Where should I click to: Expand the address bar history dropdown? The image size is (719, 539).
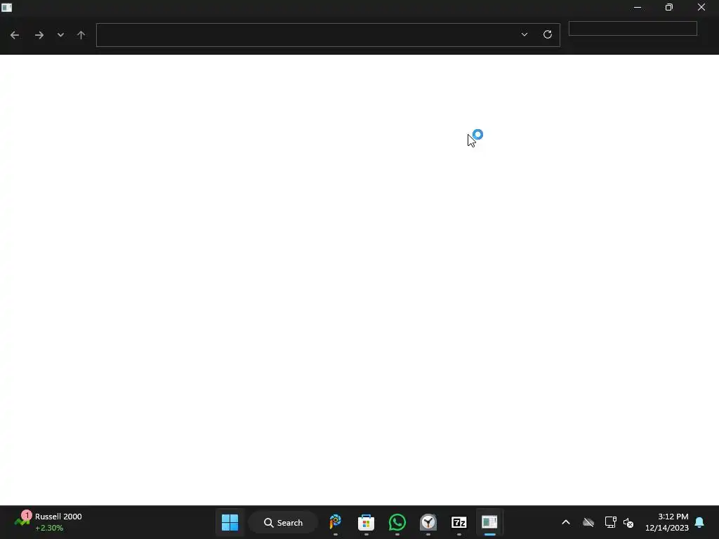coord(524,34)
